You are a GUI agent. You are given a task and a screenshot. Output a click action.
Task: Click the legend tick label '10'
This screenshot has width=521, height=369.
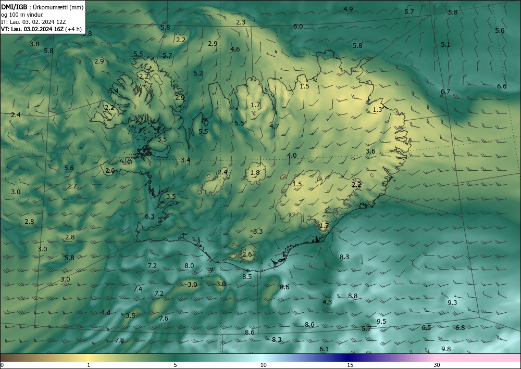[x=263, y=365]
